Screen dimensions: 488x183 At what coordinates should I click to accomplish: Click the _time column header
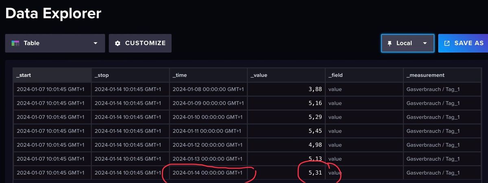180,75
